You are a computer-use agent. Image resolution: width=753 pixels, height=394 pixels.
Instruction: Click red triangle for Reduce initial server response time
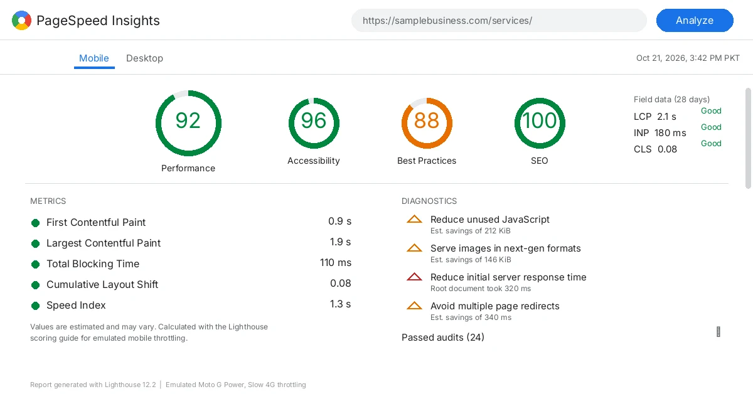(414, 277)
